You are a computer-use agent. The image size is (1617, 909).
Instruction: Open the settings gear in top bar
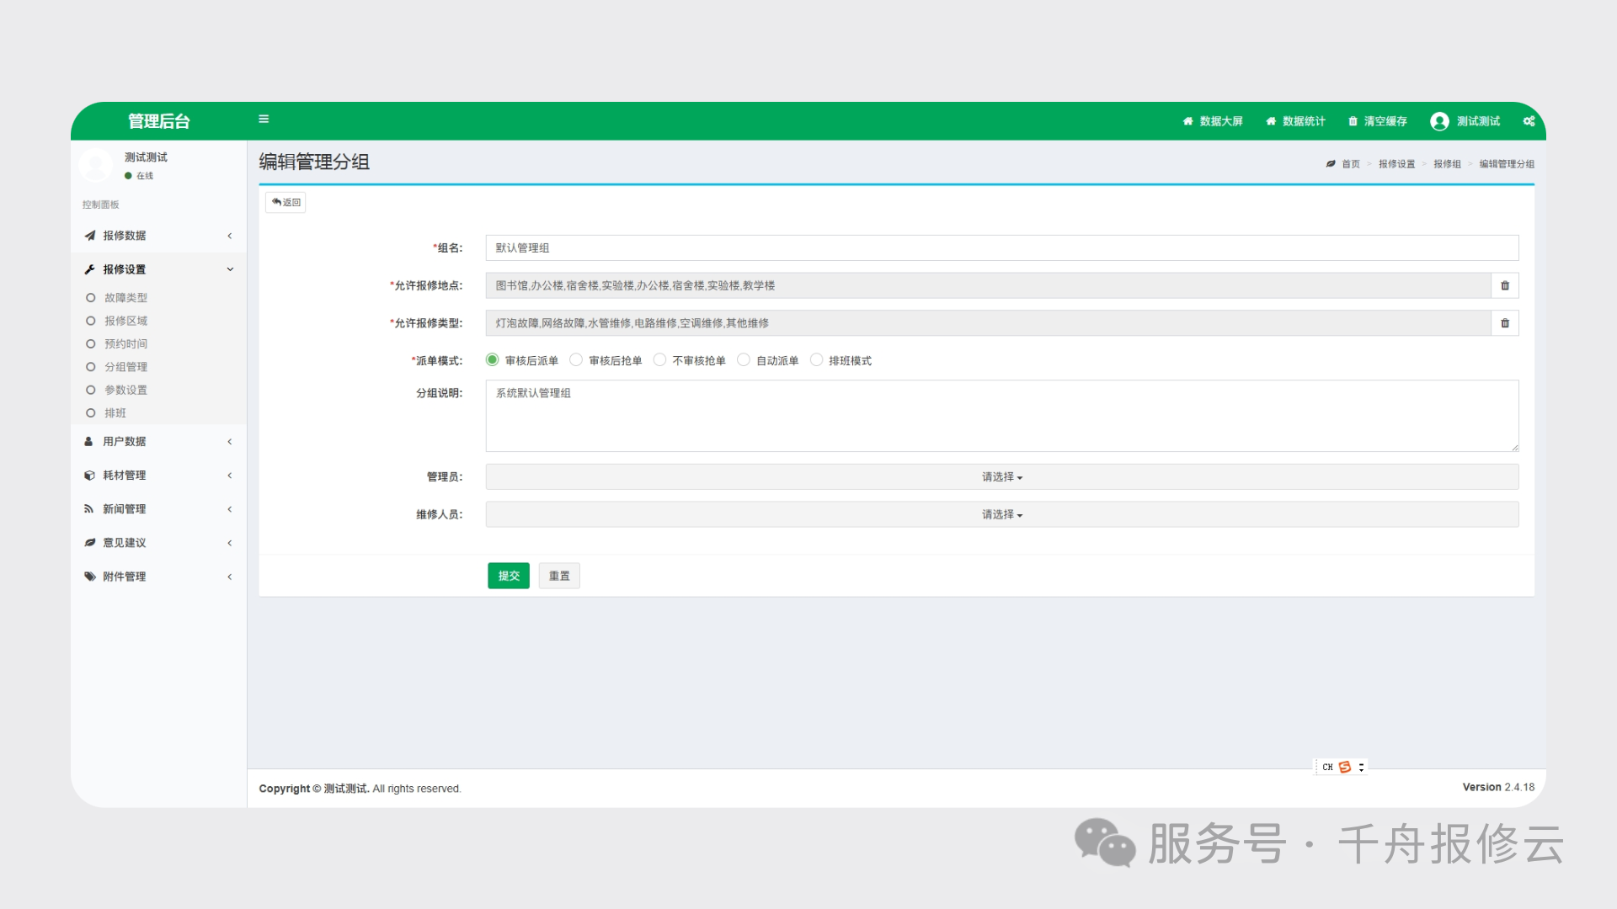(x=1529, y=121)
